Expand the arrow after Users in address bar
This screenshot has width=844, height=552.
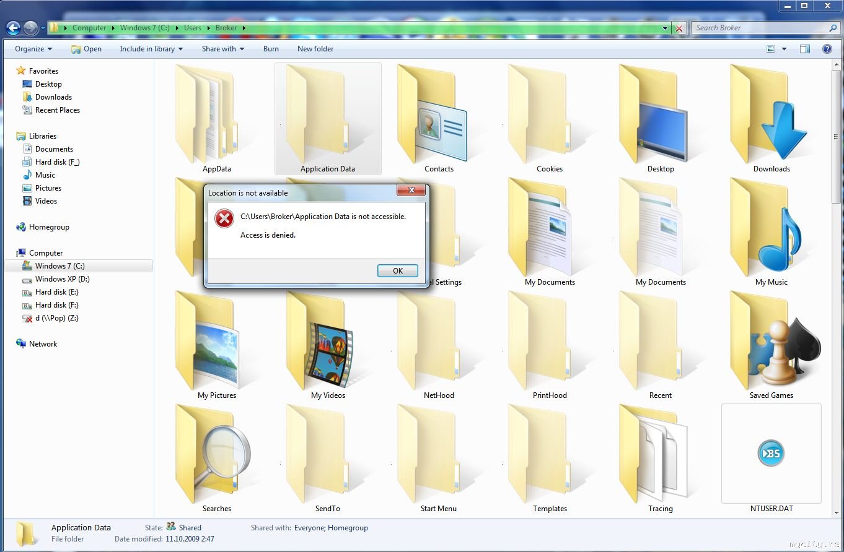pyautogui.click(x=208, y=28)
